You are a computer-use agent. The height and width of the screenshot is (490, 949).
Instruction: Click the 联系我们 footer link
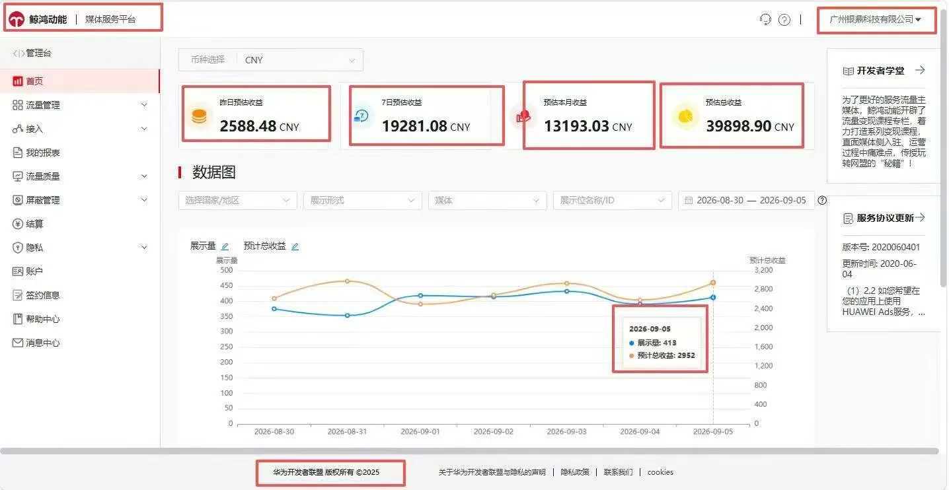618,472
